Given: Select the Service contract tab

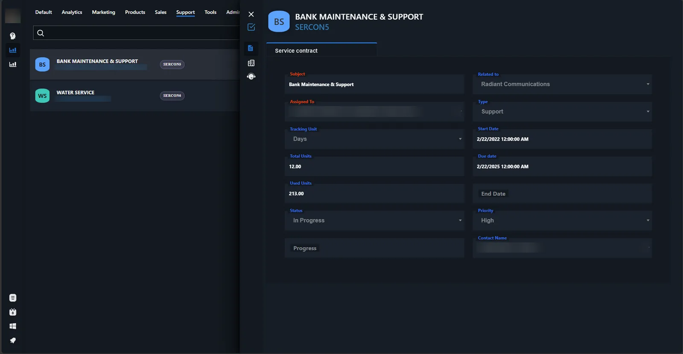Looking at the screenshot, I should (321, 50).
